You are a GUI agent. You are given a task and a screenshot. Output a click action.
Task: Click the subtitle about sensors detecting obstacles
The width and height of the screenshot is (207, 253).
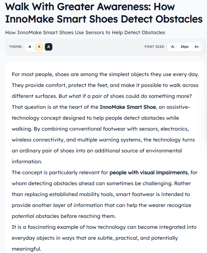tap(85, 33)
